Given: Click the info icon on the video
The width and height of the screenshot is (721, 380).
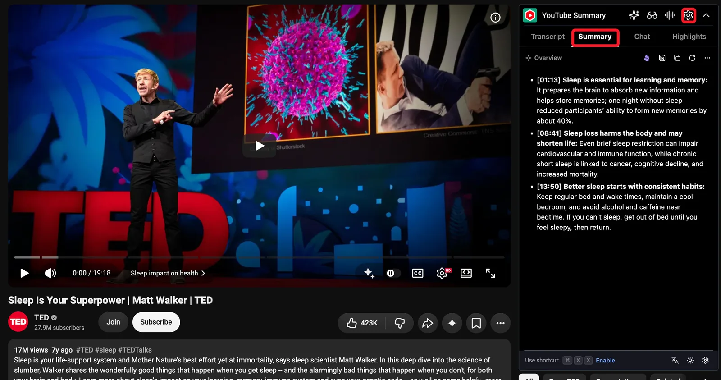Looking at the screenshot, I should tap(495, 18).
